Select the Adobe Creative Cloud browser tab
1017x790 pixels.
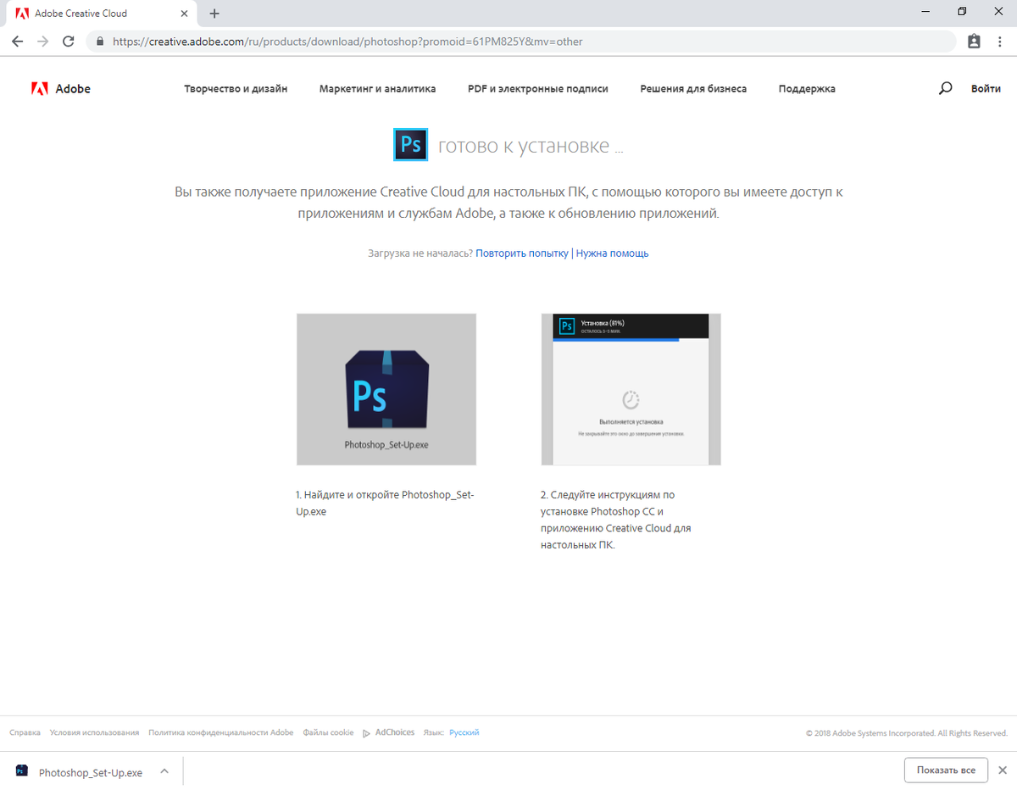[100, 14]
